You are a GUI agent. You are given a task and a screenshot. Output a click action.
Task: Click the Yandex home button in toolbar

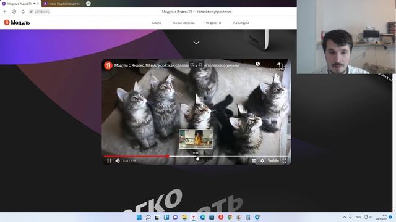[x=14, y=12]
